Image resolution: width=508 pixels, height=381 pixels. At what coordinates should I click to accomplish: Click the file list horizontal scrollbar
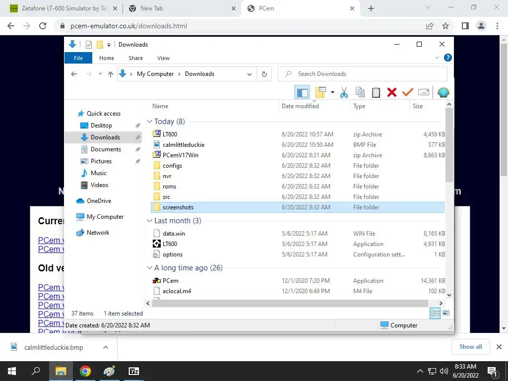290,303
